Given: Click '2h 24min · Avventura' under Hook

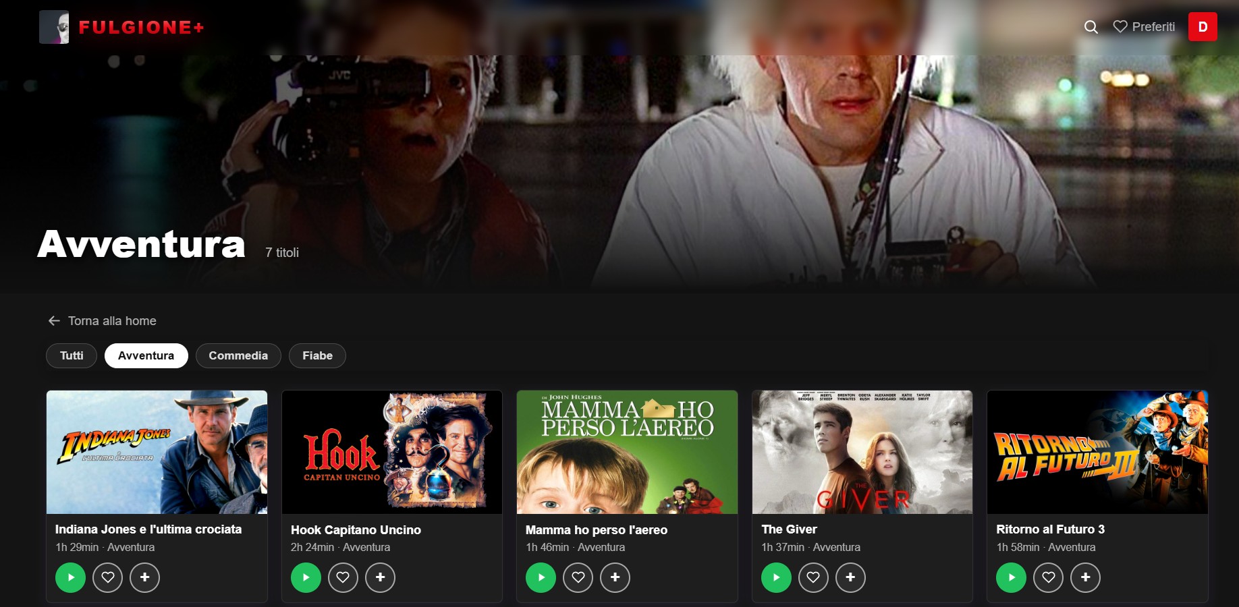Looking at the screenshot, I should pyautogui.click(x=340, y=548).
